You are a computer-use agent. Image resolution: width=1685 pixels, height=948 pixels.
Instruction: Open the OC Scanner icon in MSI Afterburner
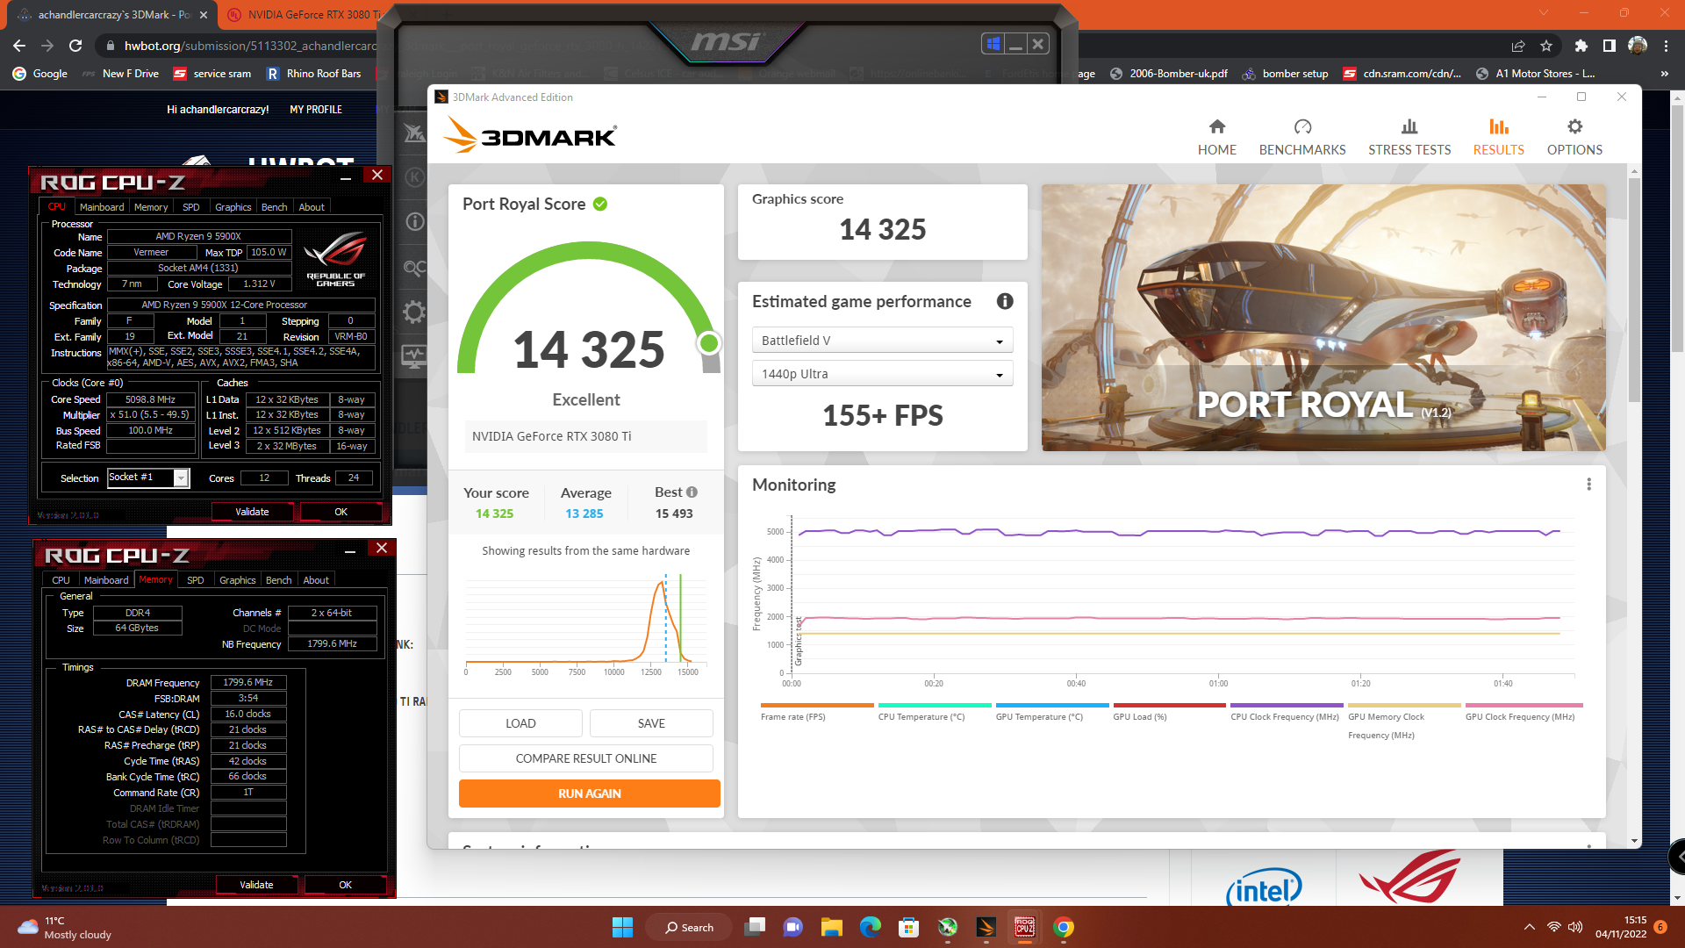[x=414, y=268]
